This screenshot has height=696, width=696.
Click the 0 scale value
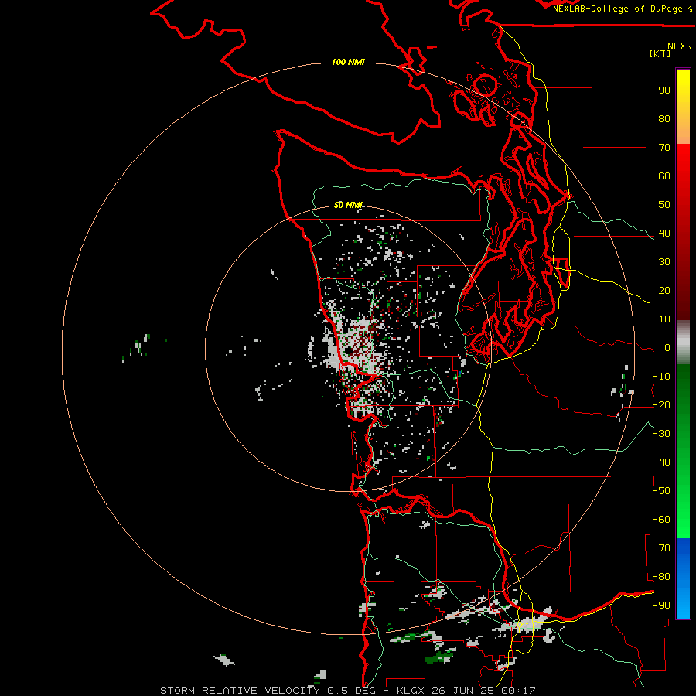[x=667, y=348]
